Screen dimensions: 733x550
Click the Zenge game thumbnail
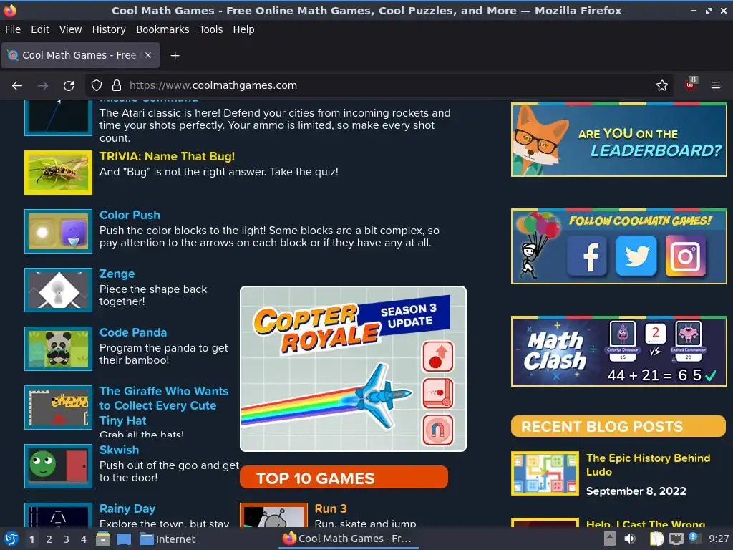click(x=59, y=290)
